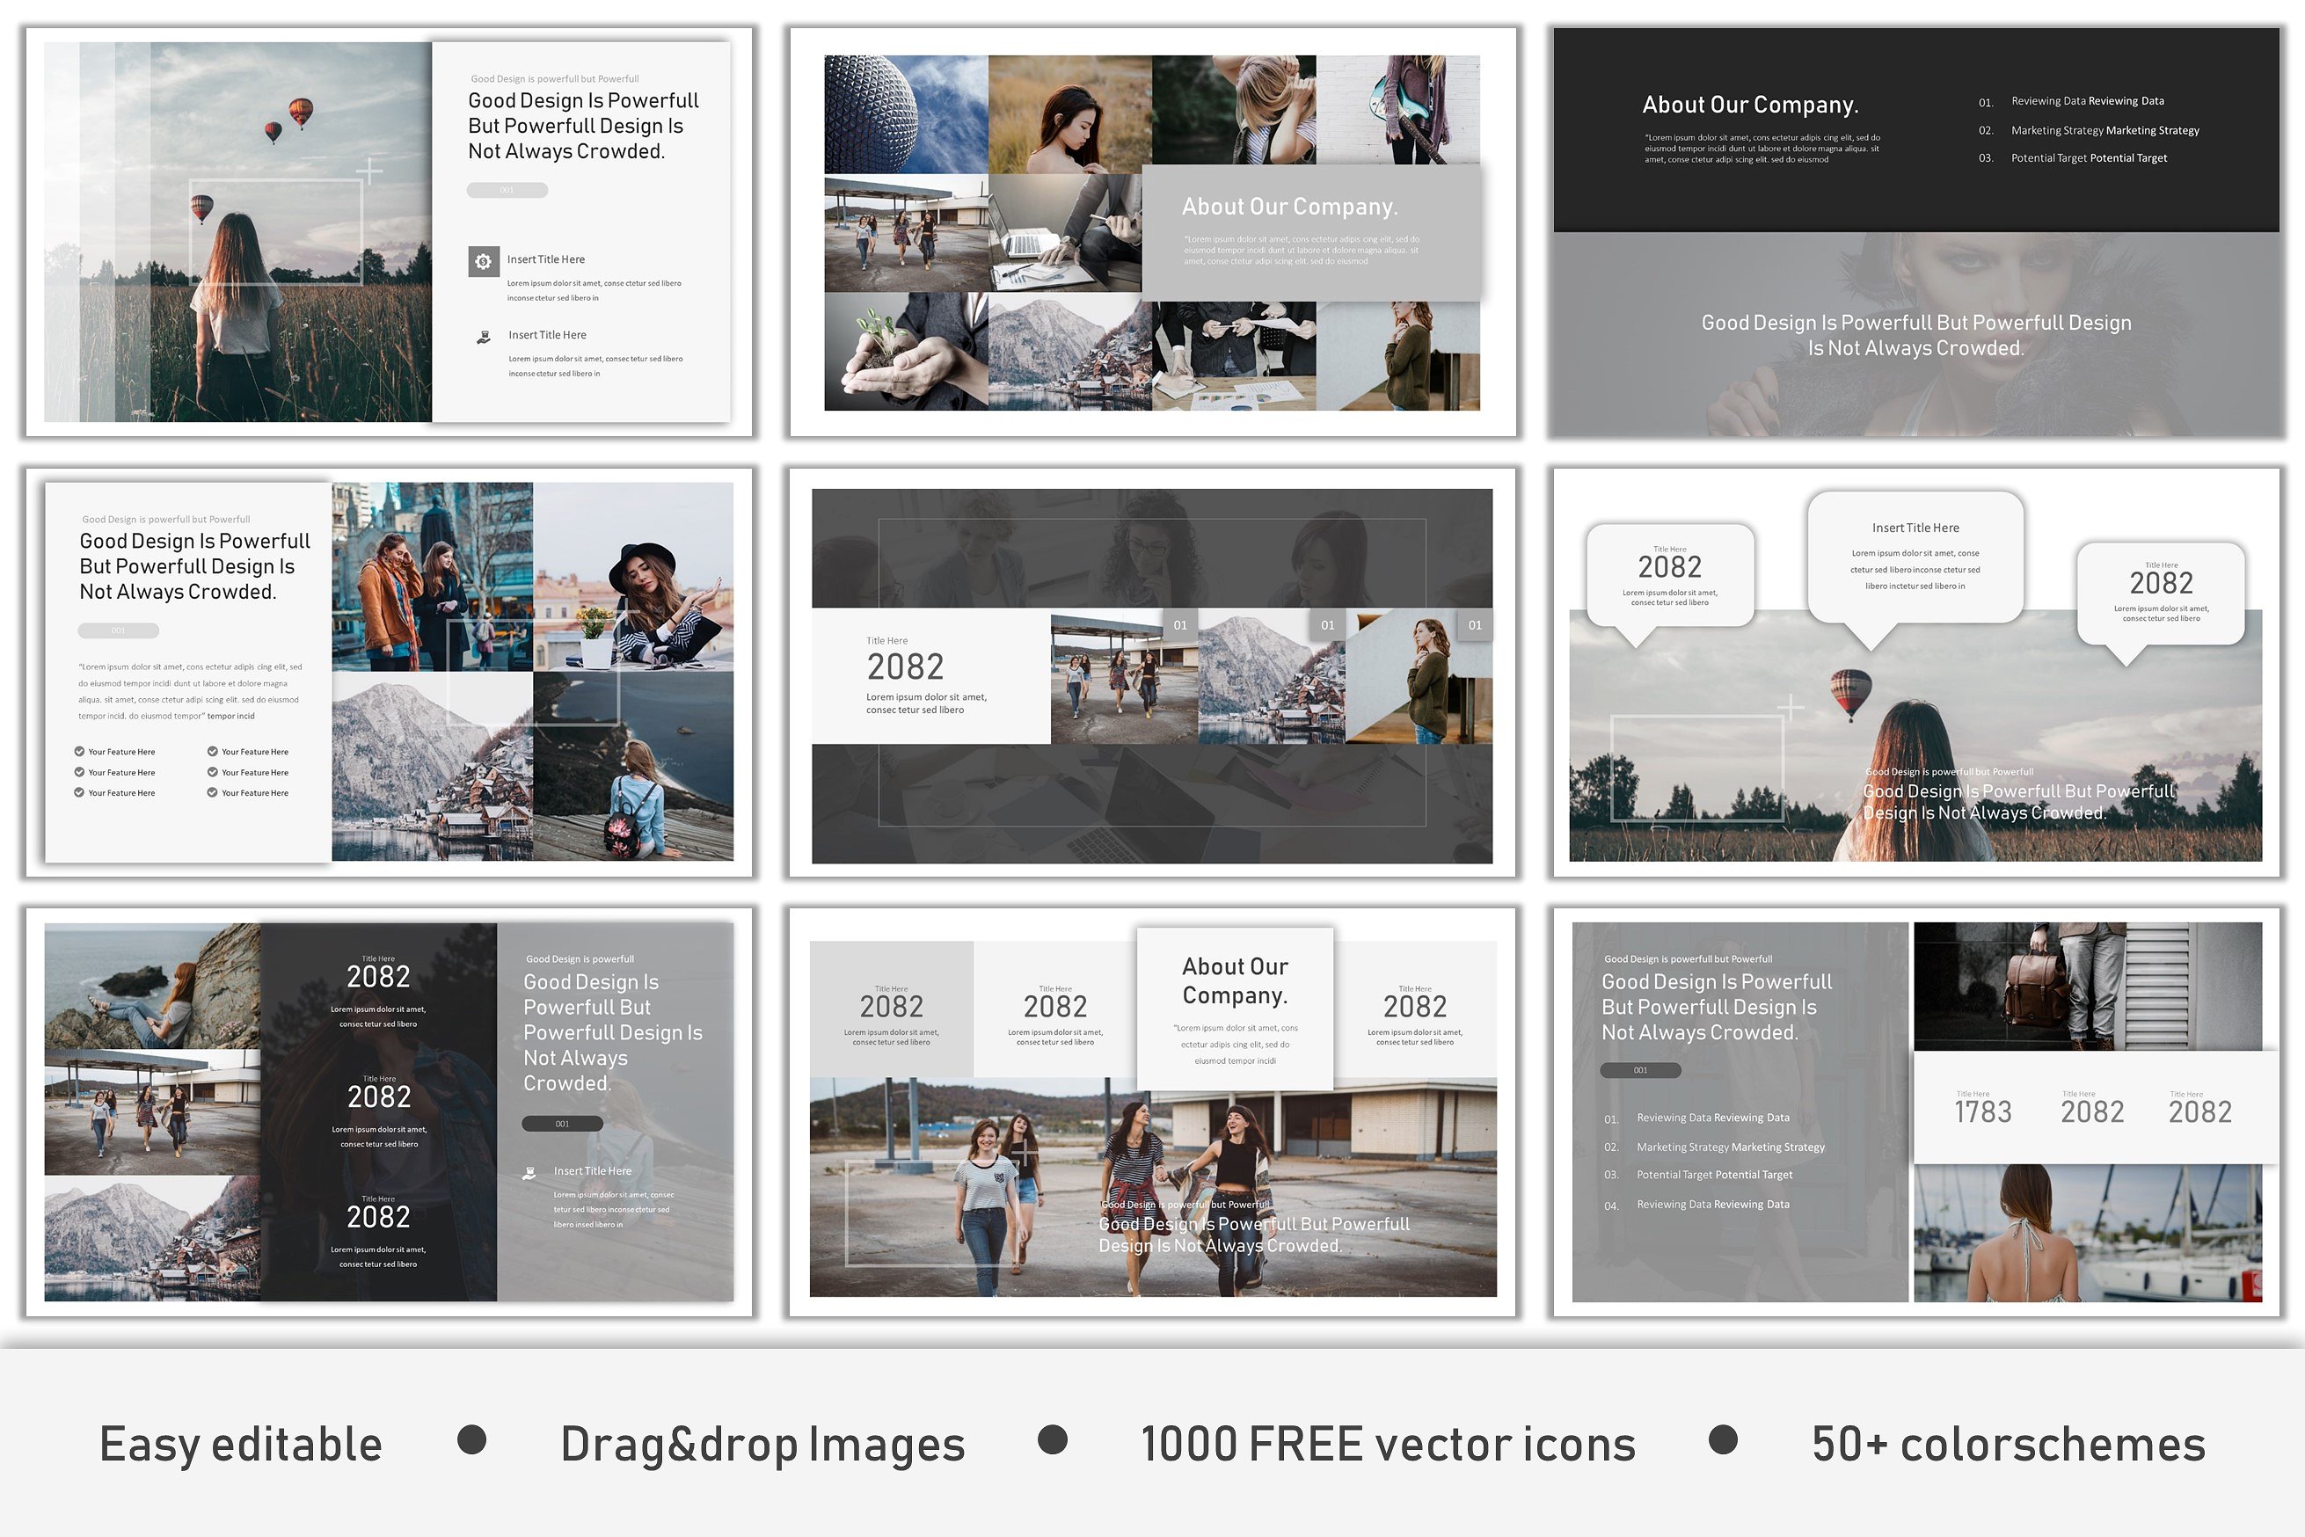Click the 1000 FREE vector icons text

tap(1388, 1445)
